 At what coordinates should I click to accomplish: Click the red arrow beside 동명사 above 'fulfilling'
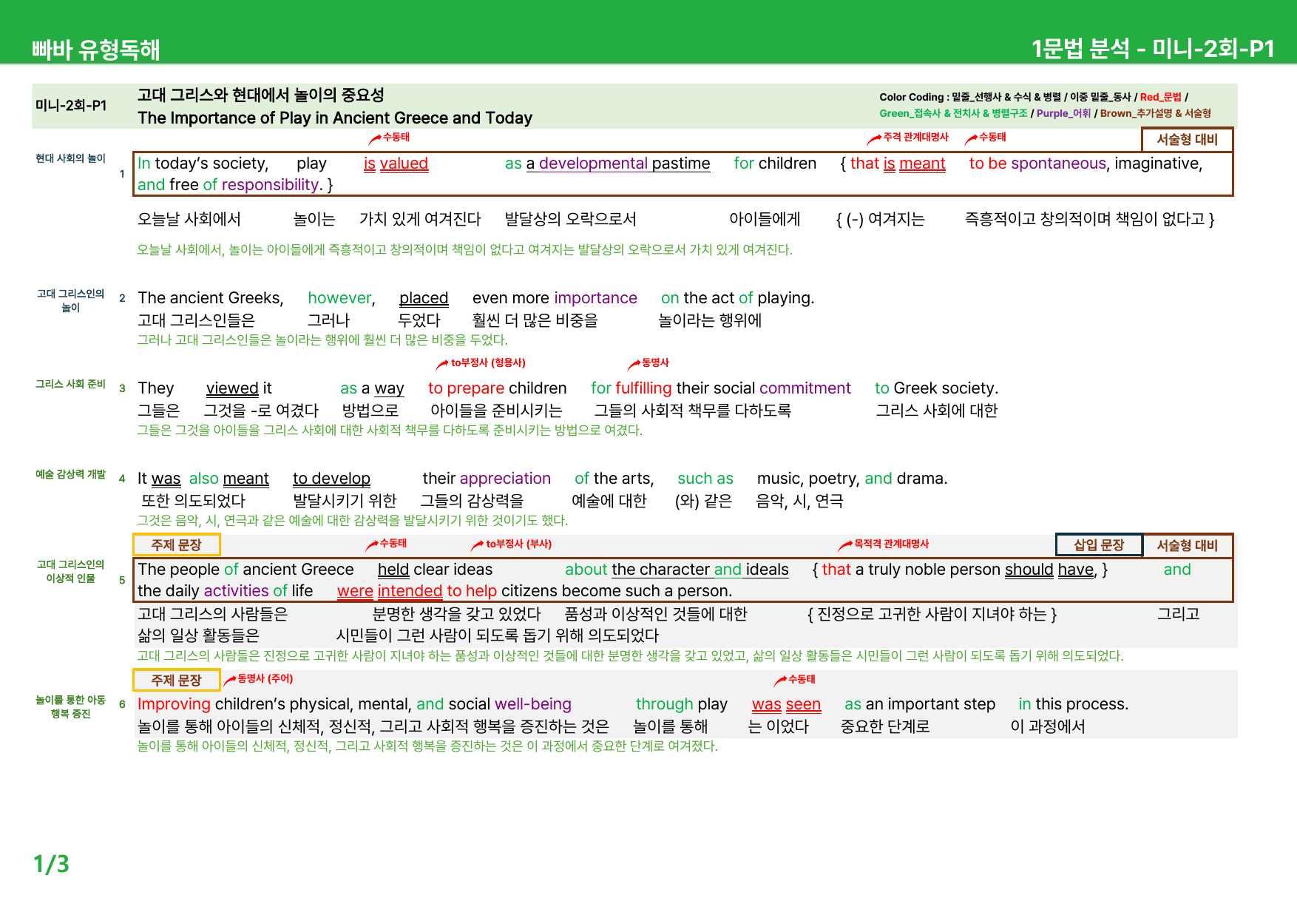(634, 364)
